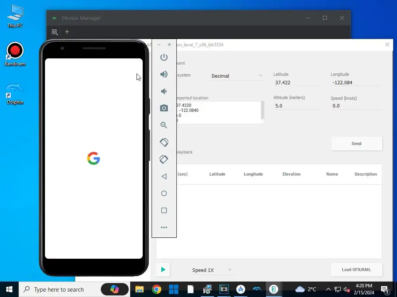Tap the Android back triangle button

[x=164, y=176]
